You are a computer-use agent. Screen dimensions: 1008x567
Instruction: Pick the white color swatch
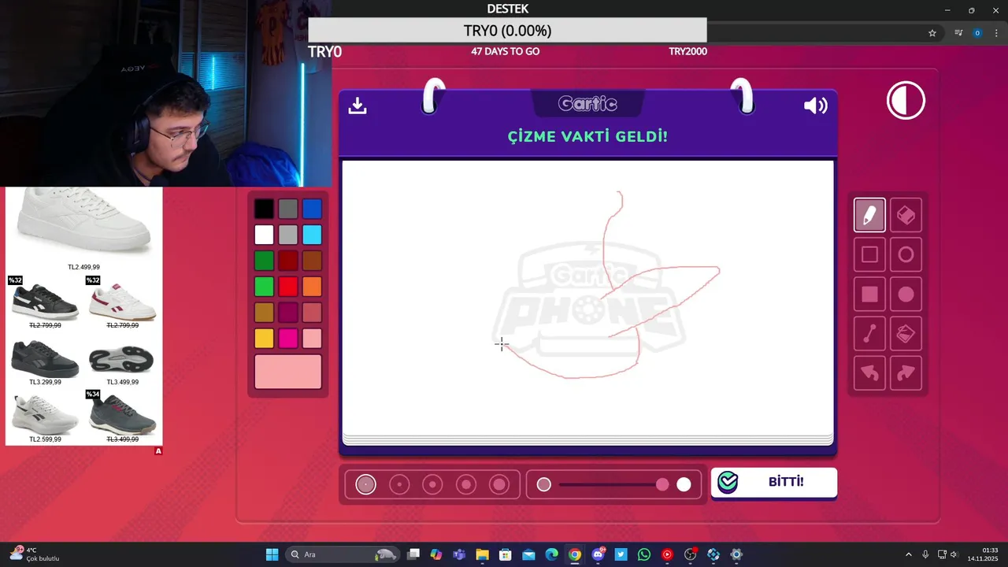(x=264, y=235)
